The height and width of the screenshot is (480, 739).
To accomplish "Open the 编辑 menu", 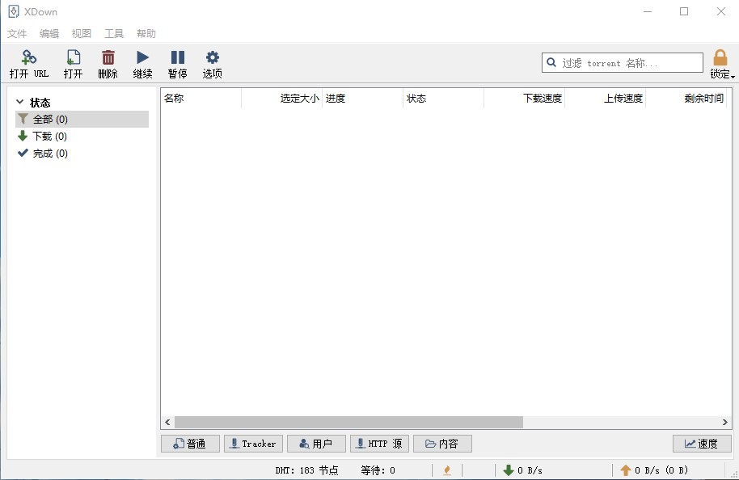I will pos(49,33).
